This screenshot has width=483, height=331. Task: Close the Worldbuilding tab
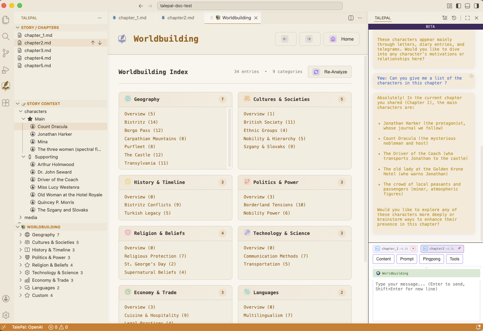click(x=256, y=18)
